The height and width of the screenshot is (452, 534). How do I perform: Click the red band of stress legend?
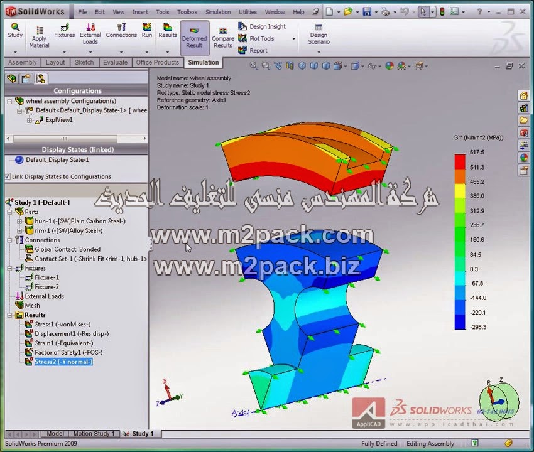point(460,162)
